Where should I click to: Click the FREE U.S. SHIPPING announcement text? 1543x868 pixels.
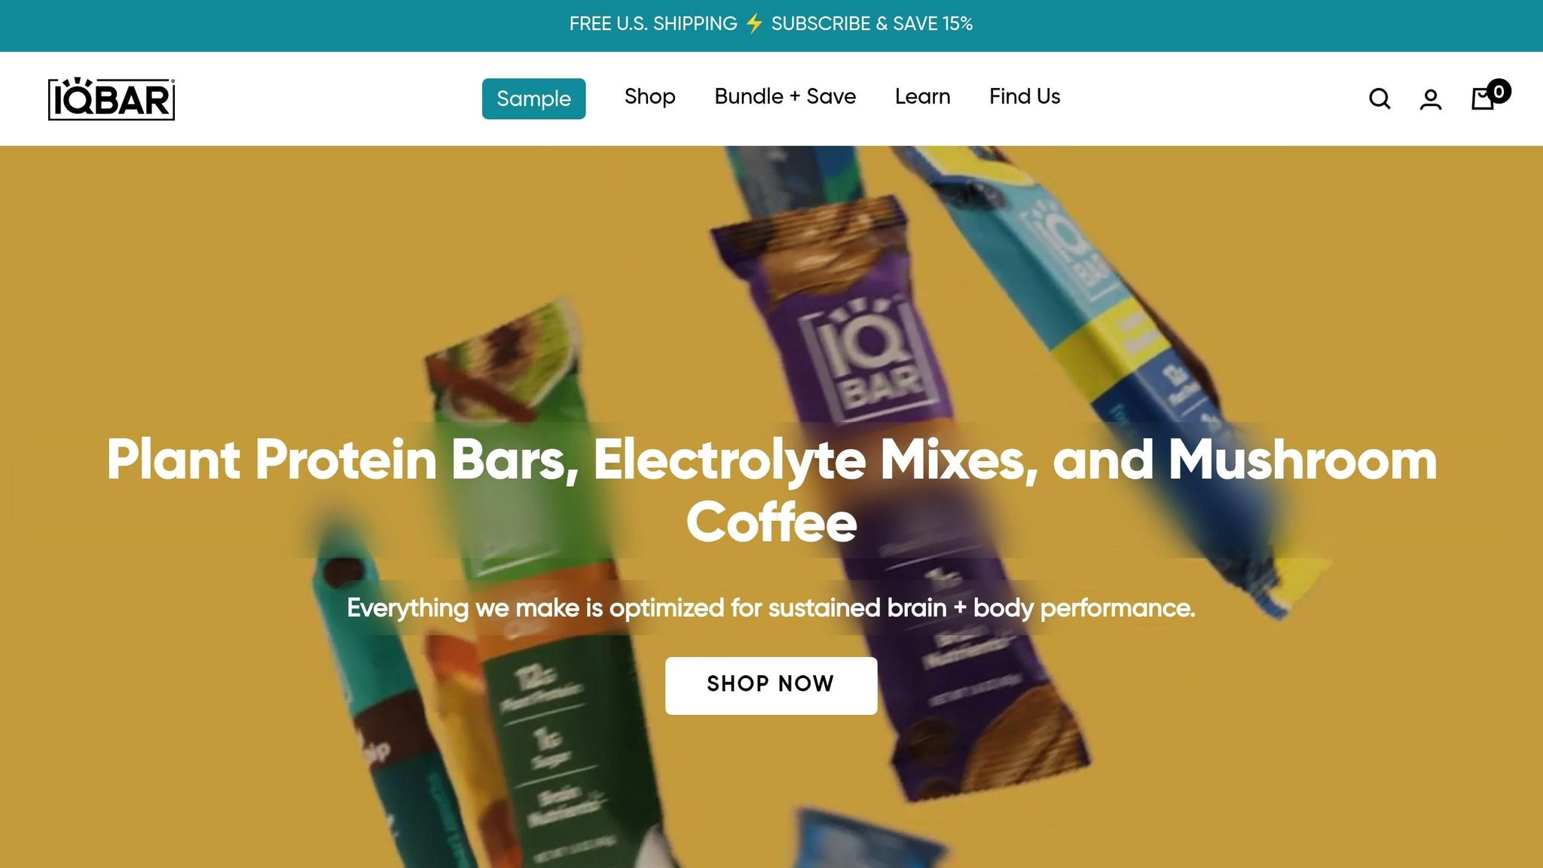(x=653, y=24)
